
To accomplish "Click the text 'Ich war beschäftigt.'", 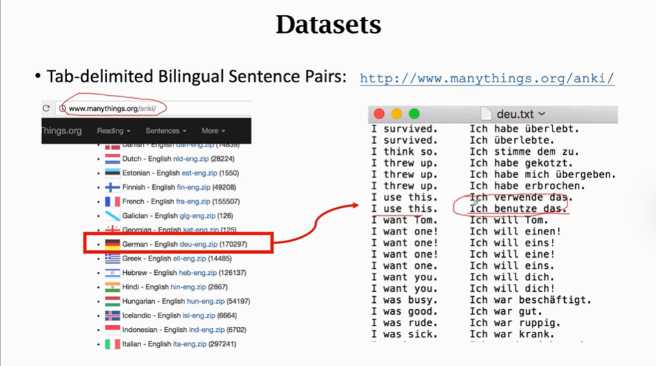I will pyautogui.click(x=531, y=300).
